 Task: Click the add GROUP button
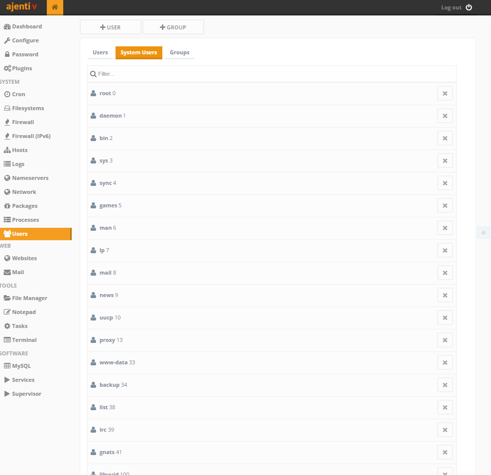point(173,27)
